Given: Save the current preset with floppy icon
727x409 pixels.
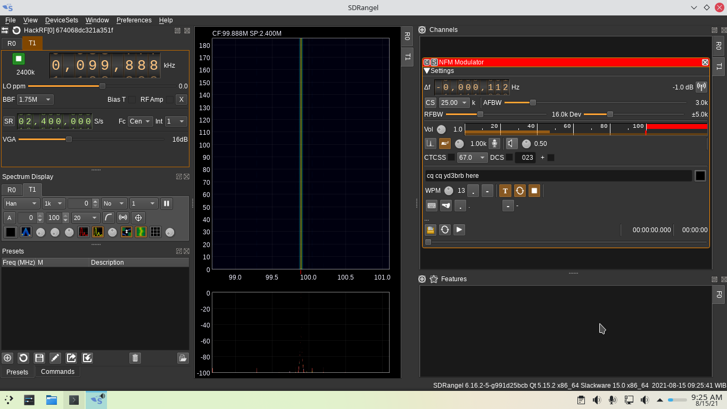Looking at the screenshot, I should 39,358.
